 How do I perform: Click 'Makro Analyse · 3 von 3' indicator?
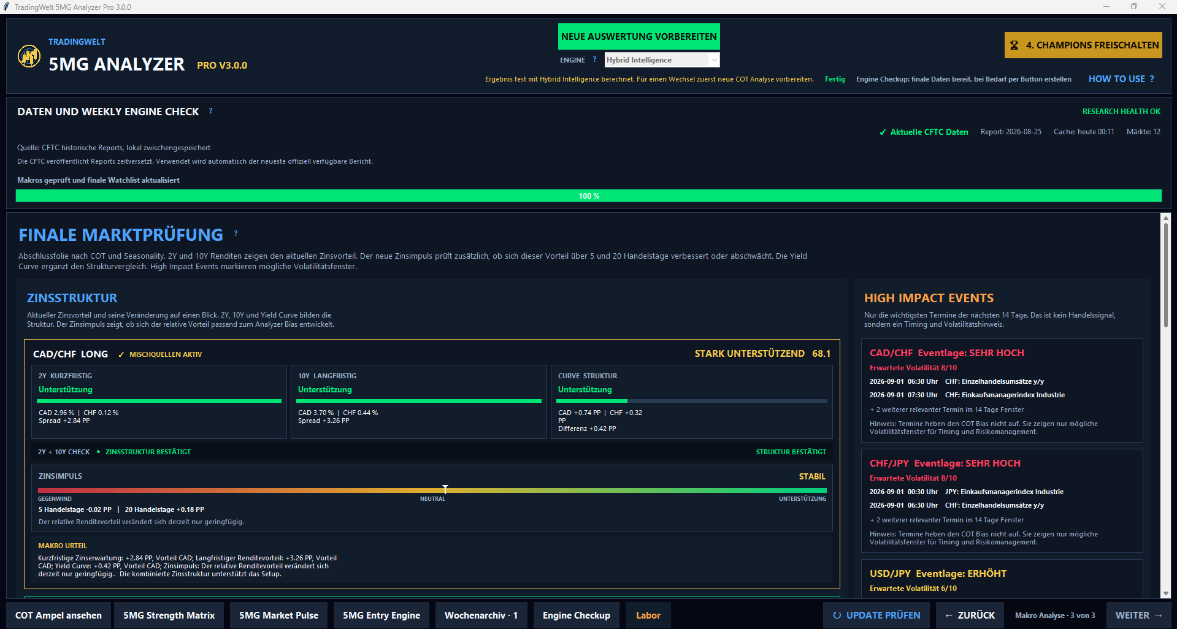(x=1055, y=616)
